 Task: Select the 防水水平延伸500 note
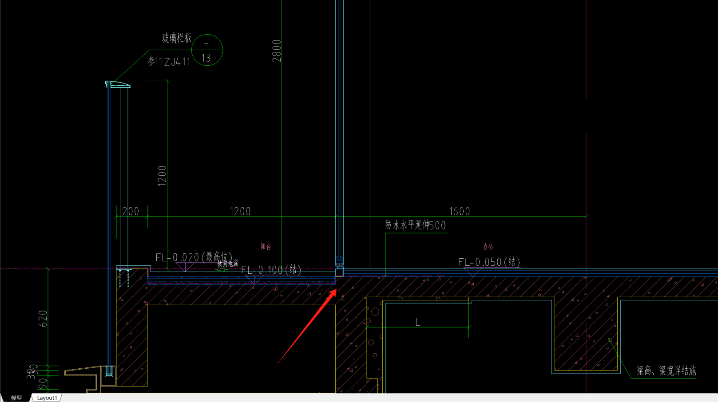(x=416, y=225)
